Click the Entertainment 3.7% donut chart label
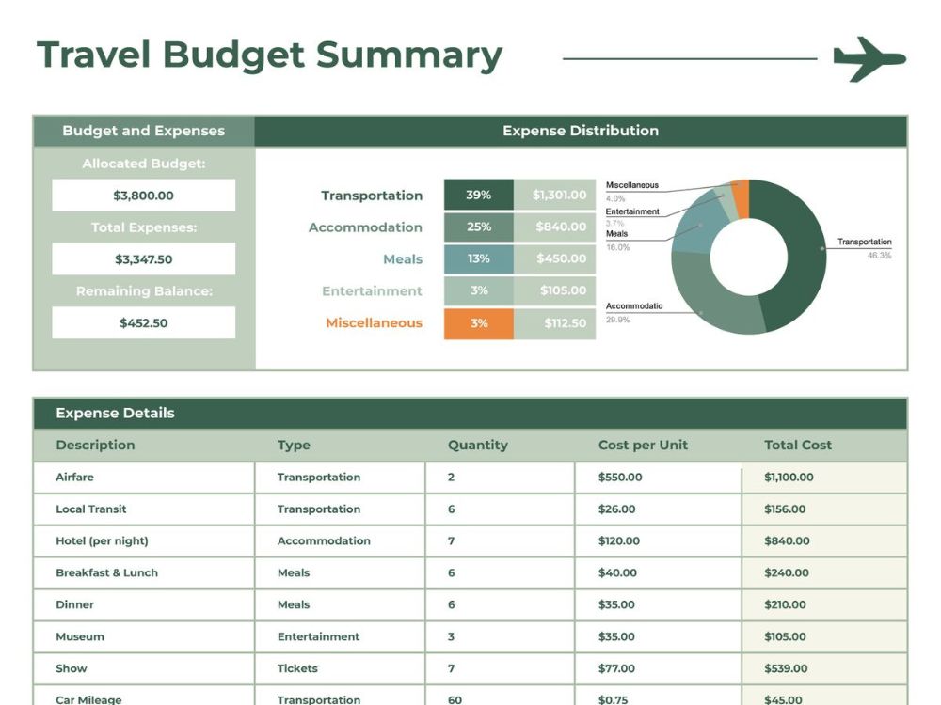Screen dimensions: 941x705 pos(632,217)
